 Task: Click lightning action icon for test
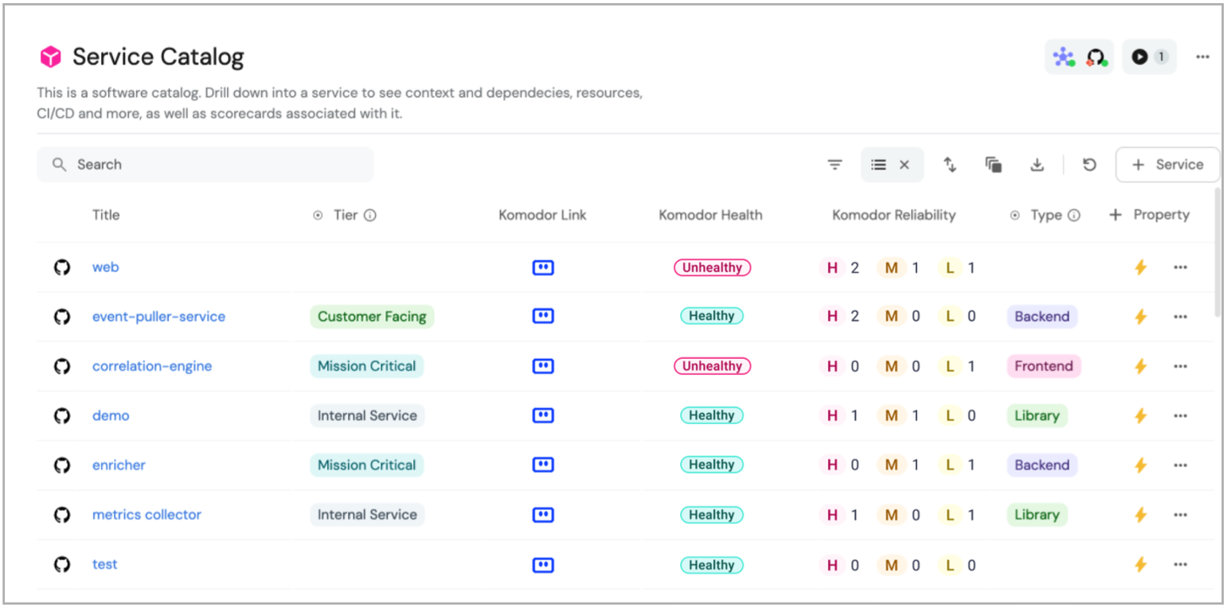[x=1140, y=565]
